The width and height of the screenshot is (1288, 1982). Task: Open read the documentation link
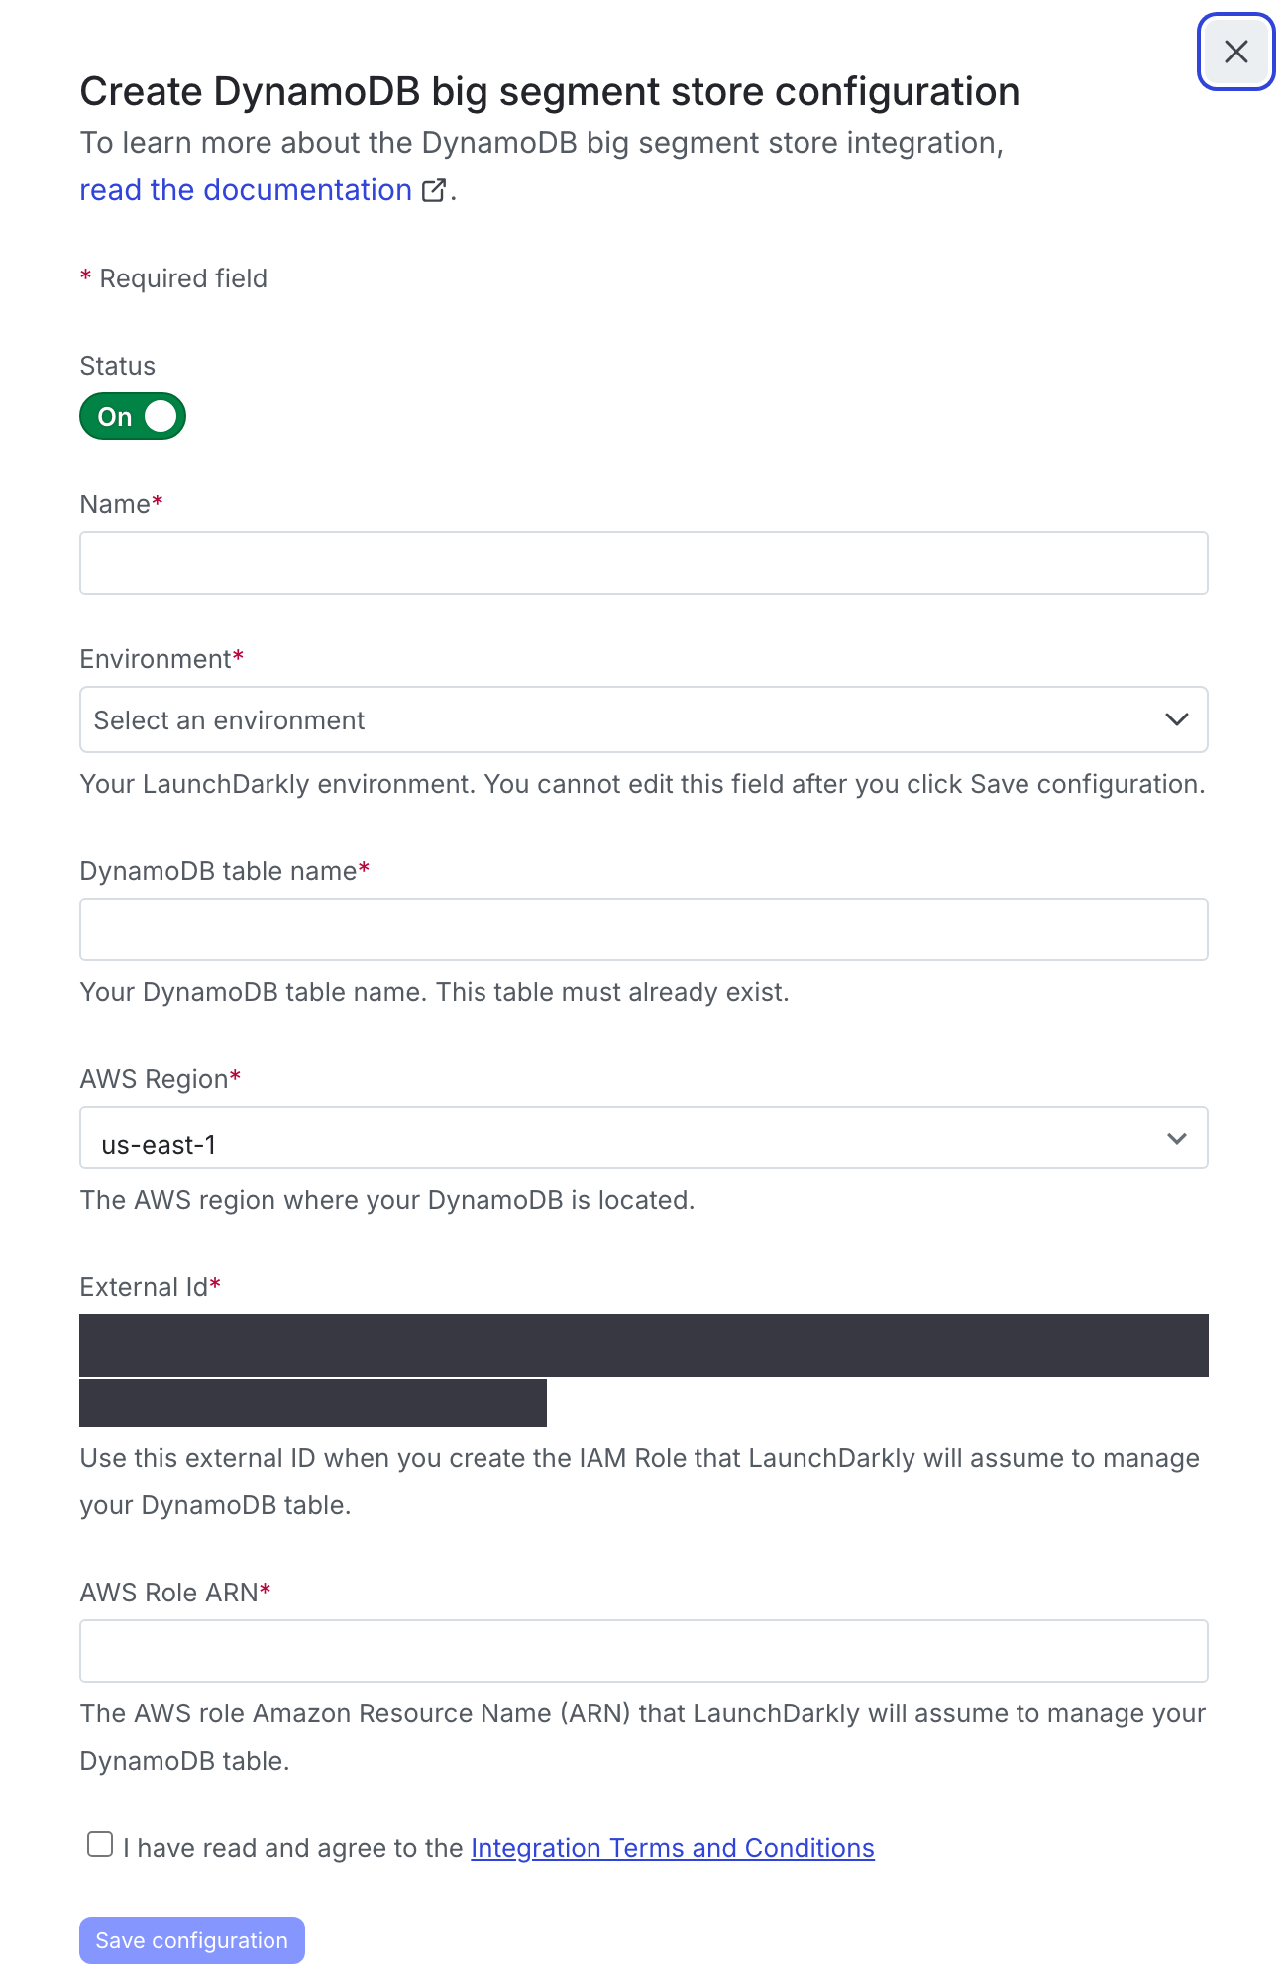[246, 189]
